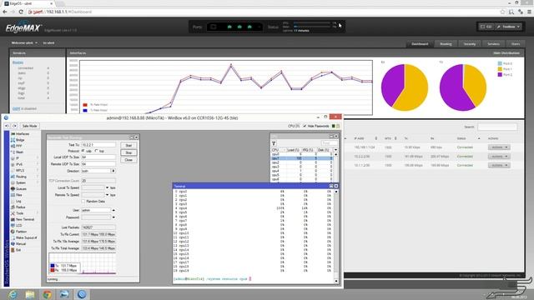This screenshot has width=534, height=300.
Task: Select the cpu1 row in CPU window
Action: [x=301, y=158]
